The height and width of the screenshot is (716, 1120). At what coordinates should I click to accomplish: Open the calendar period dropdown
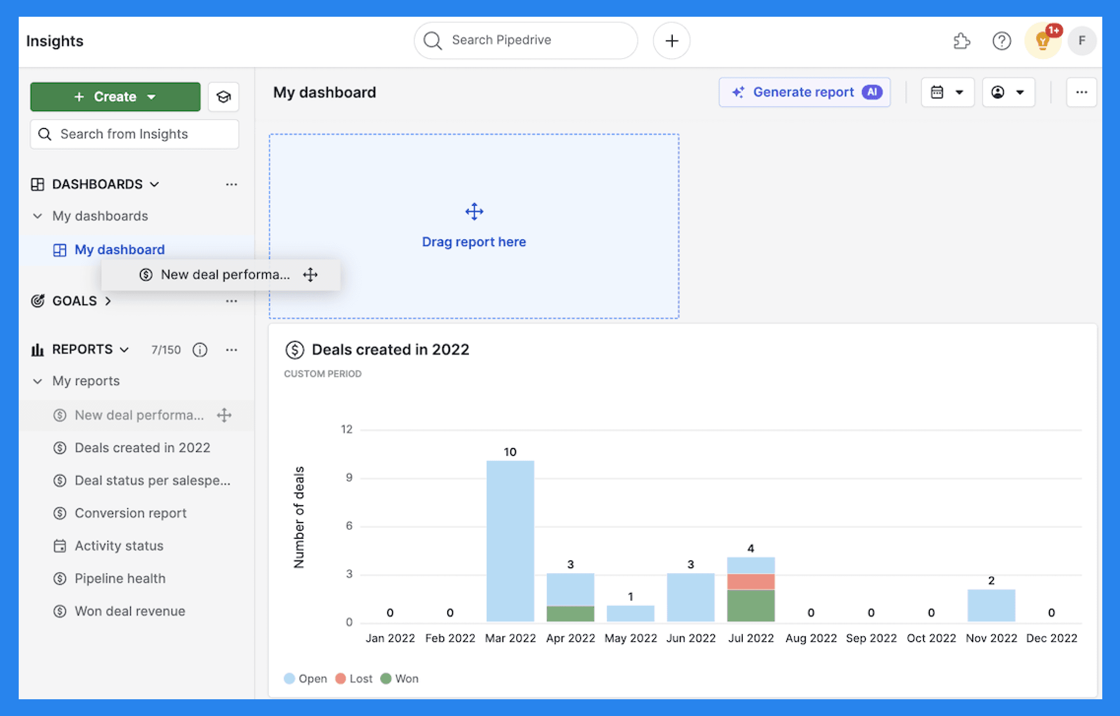pyautogui.click(x=948, y=92)
